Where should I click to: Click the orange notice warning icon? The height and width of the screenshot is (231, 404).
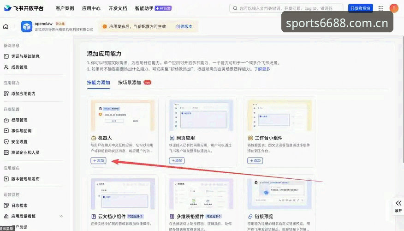coord(105,26)
